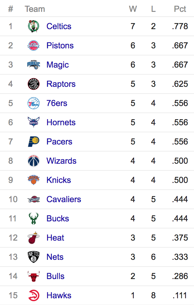Click the Hawks team logo
Screen dimensions: 194x305
point(34,295)
